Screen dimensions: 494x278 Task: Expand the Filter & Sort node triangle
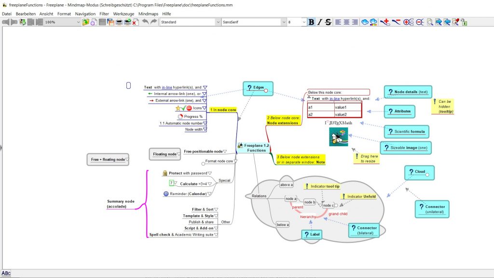point(216,209)
